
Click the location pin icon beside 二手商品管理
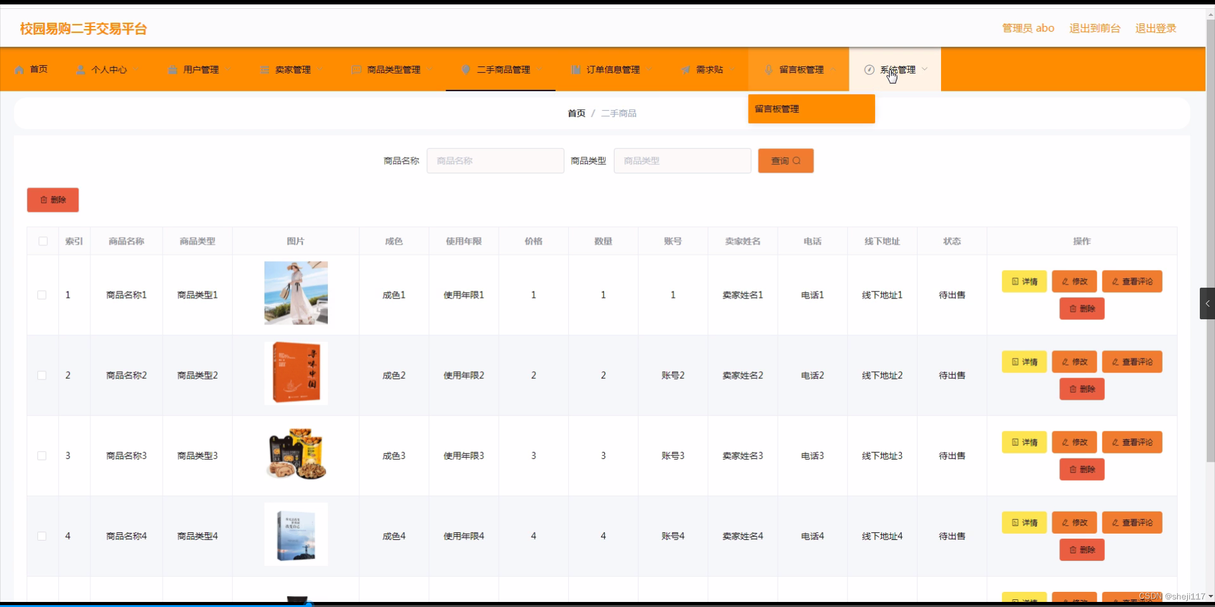466,70
